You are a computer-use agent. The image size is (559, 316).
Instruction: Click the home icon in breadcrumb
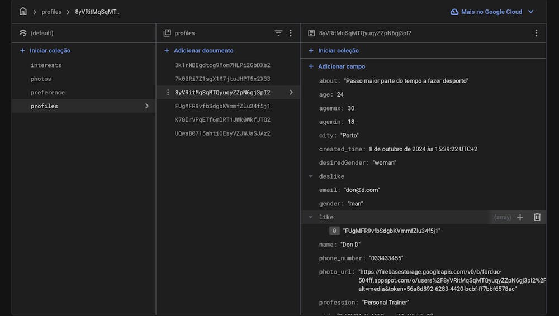tap(23, 11)
